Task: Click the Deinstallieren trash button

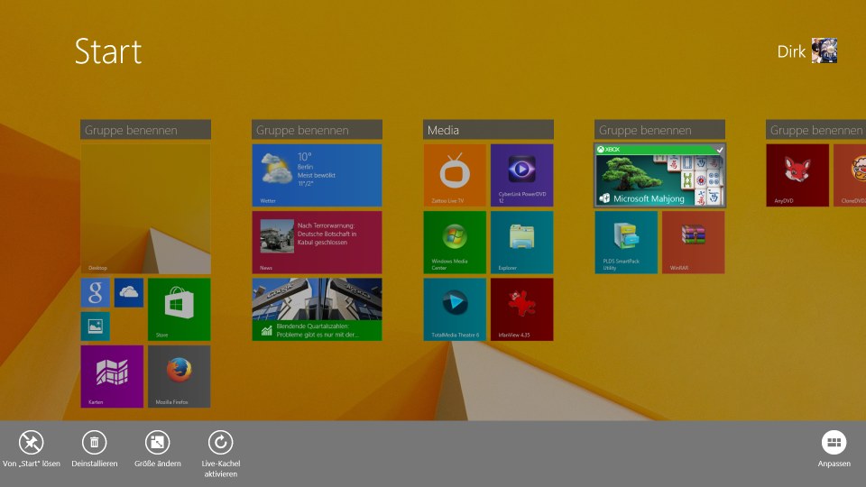Action: click(x=95, y=449)
